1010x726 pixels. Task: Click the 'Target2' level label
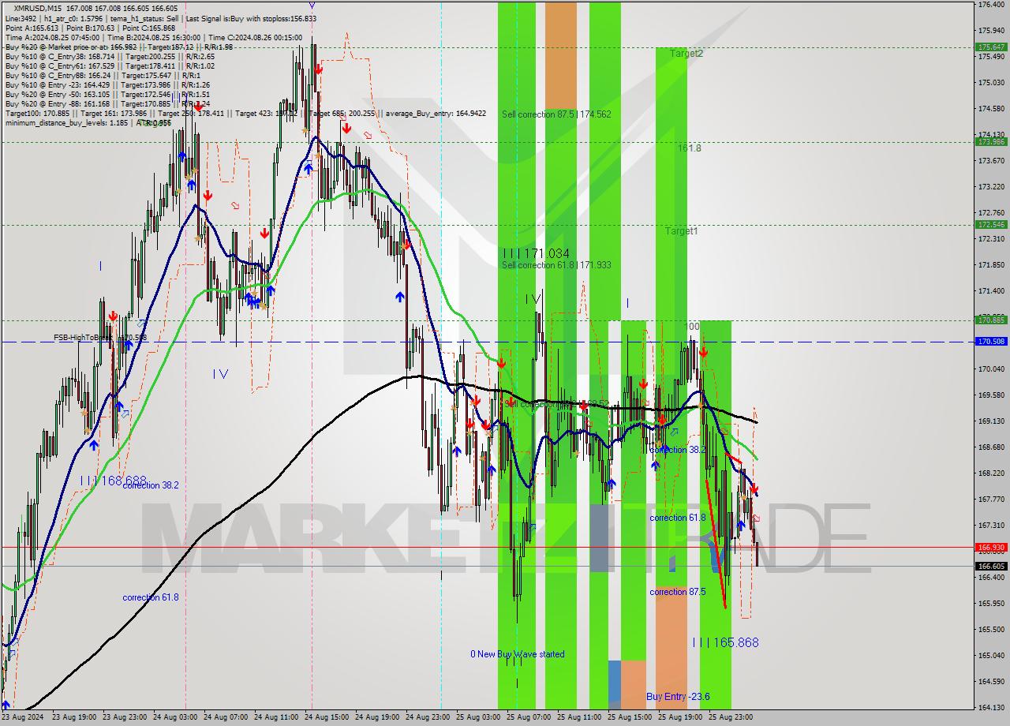tap(686, 54)
